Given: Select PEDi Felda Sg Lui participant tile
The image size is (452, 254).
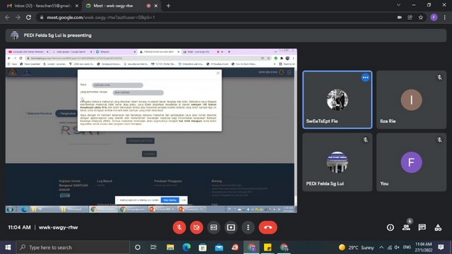Looking at the screenshot, I should coord(338,162).
